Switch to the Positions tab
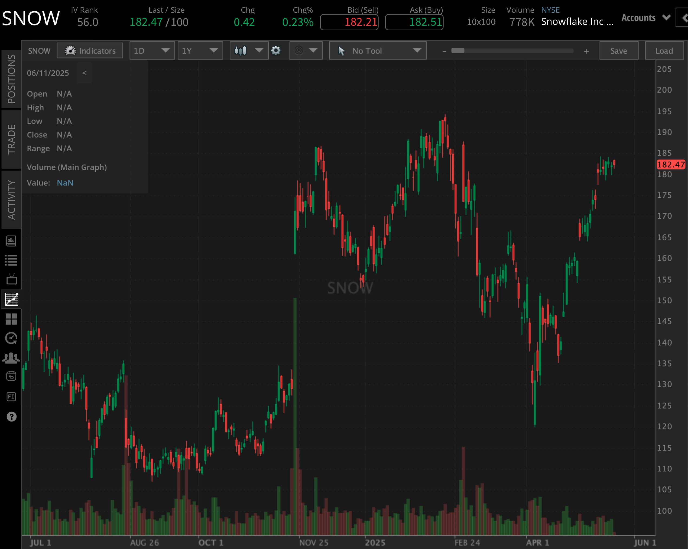This screenshot has height=549, width=688. [11, 79]
